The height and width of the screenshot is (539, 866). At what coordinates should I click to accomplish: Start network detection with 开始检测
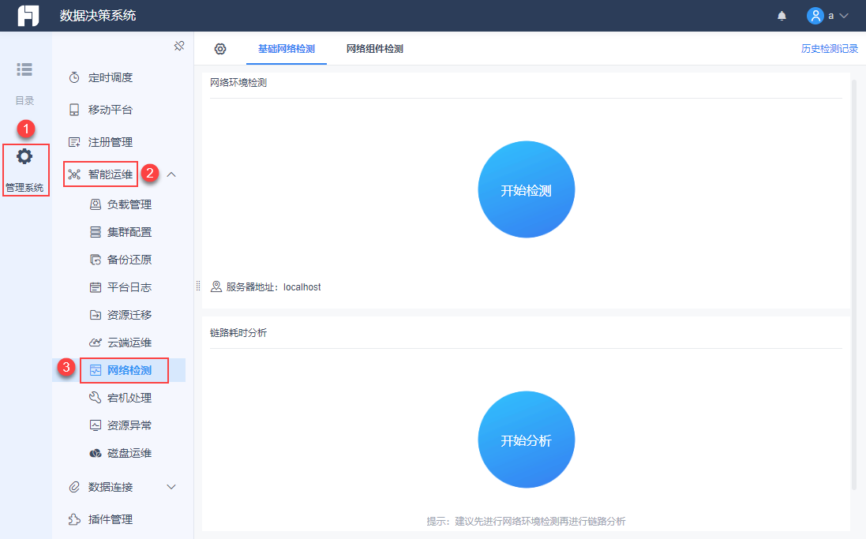(x=527, y=189)
